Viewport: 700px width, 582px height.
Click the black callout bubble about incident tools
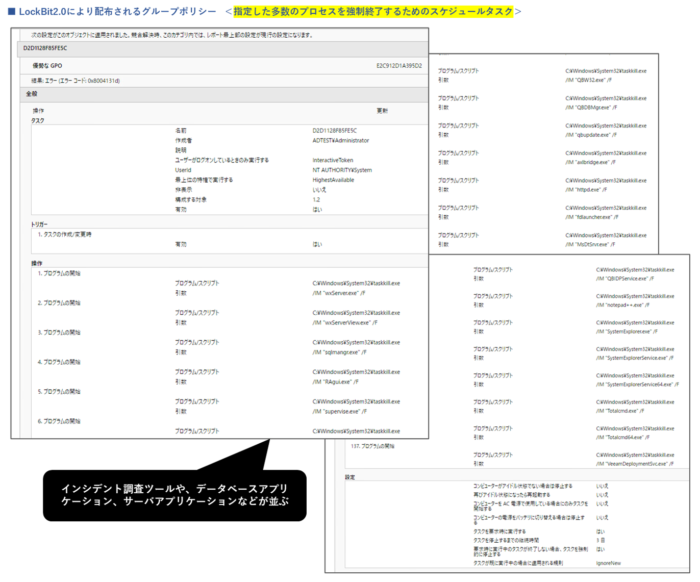click(x=174, y=495)
